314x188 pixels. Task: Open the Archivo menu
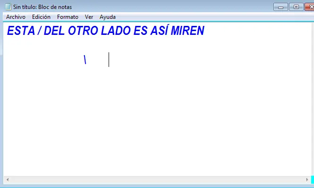pos(16,17)
